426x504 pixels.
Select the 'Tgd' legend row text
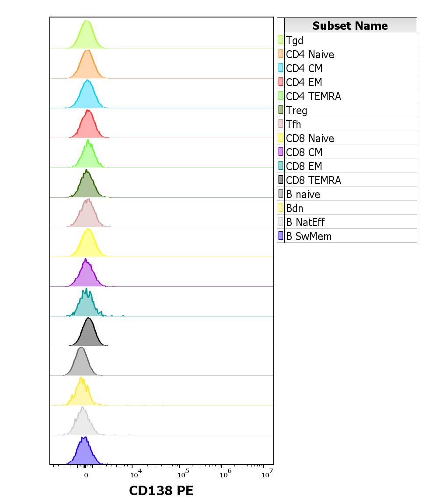pyautogui.click(x=294, y=41)
